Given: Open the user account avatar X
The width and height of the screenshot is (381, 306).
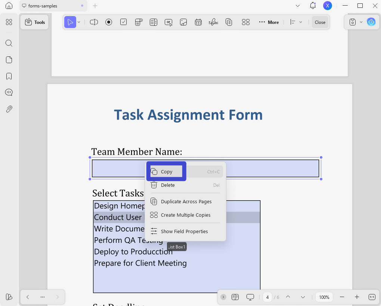Looking at the screenshot, I should [x=328, y=6].
